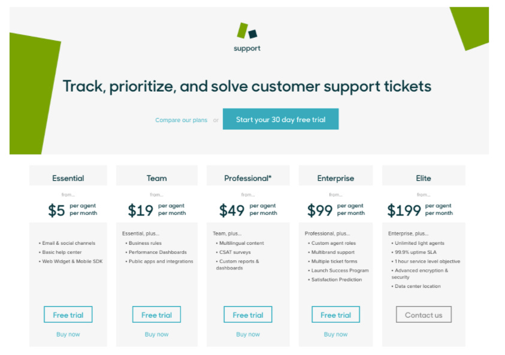Screen dimensions: 505x355
Task: Select Free trial under Professional plan
Action: tap(248, 314)
